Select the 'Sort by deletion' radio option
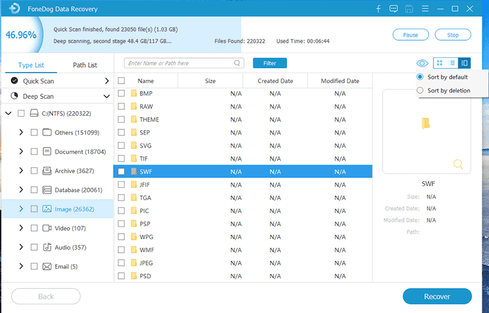This screenshot has width=489, height=313. click(420, 90)
